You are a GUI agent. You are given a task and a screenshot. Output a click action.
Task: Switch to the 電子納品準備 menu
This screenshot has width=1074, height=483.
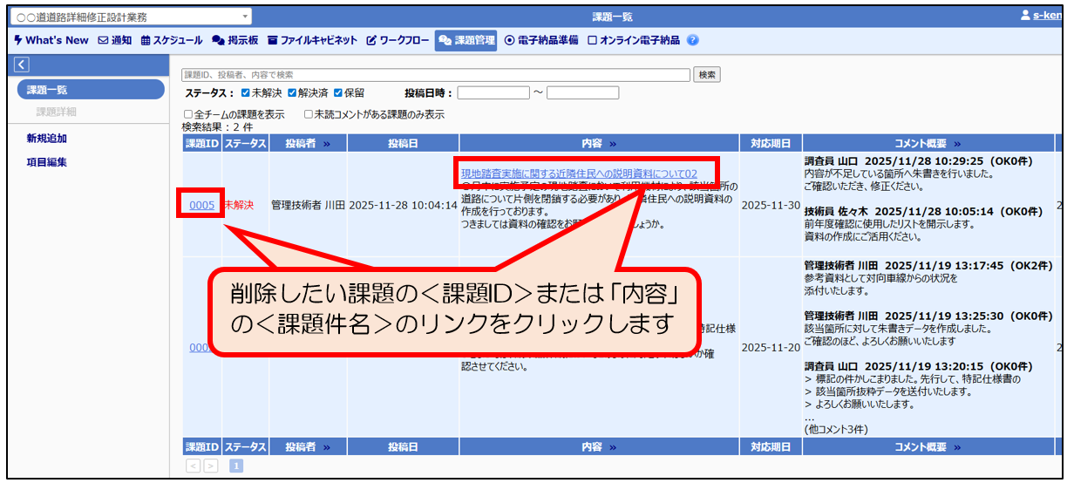(x=541, y=40)
